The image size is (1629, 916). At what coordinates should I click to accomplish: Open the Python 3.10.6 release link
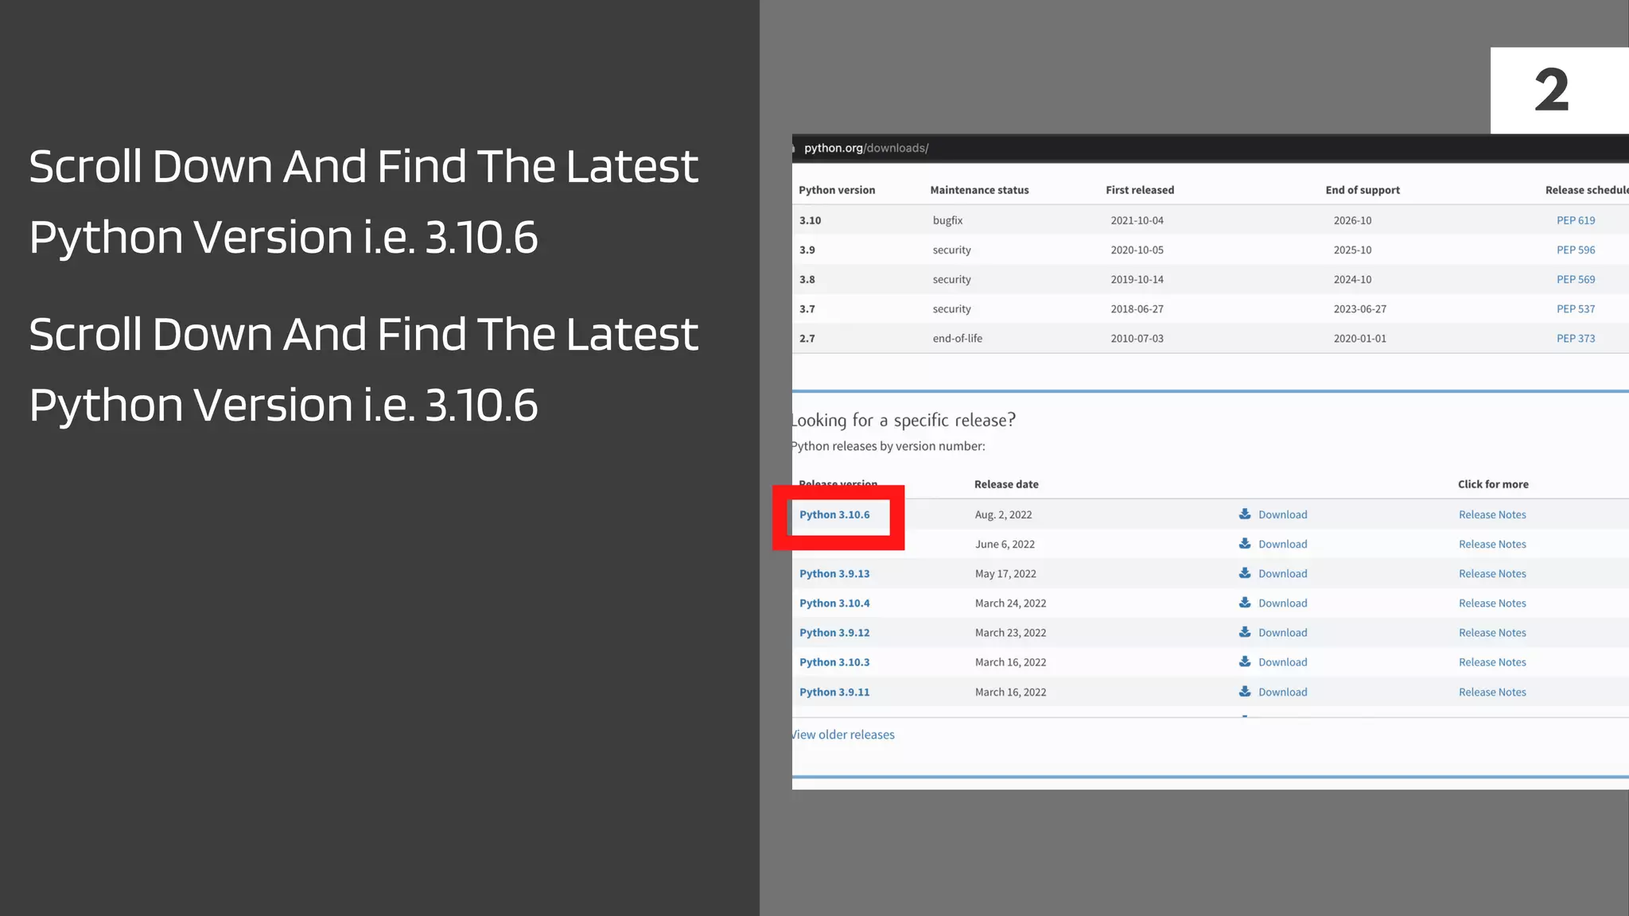tap(834, 515)
